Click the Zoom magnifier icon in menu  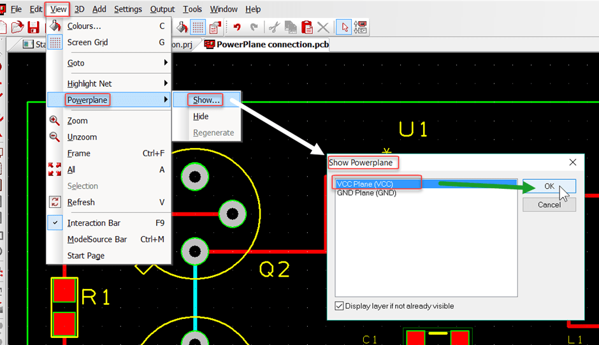point(54,121)
